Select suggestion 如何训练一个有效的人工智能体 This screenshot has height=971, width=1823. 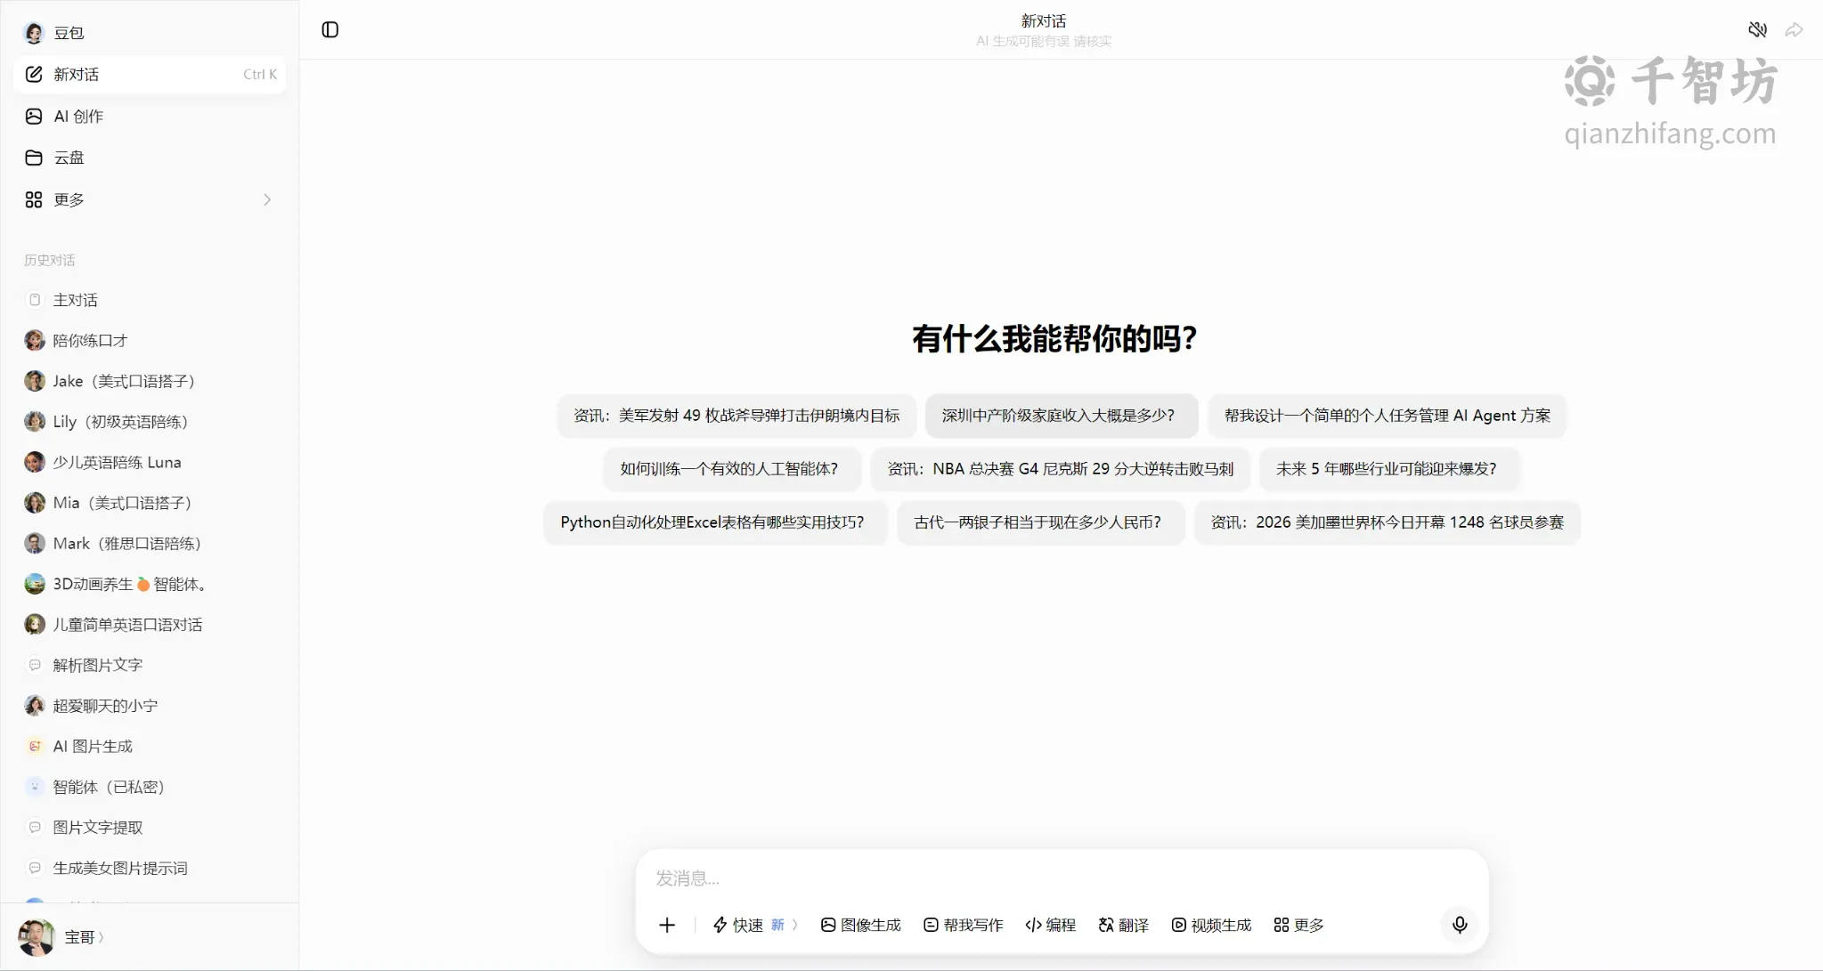pyautogui.click(x=732, y=469)
